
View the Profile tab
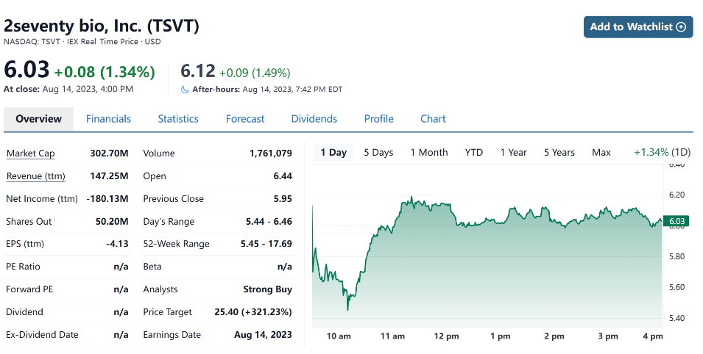click(x=378, y=119)
